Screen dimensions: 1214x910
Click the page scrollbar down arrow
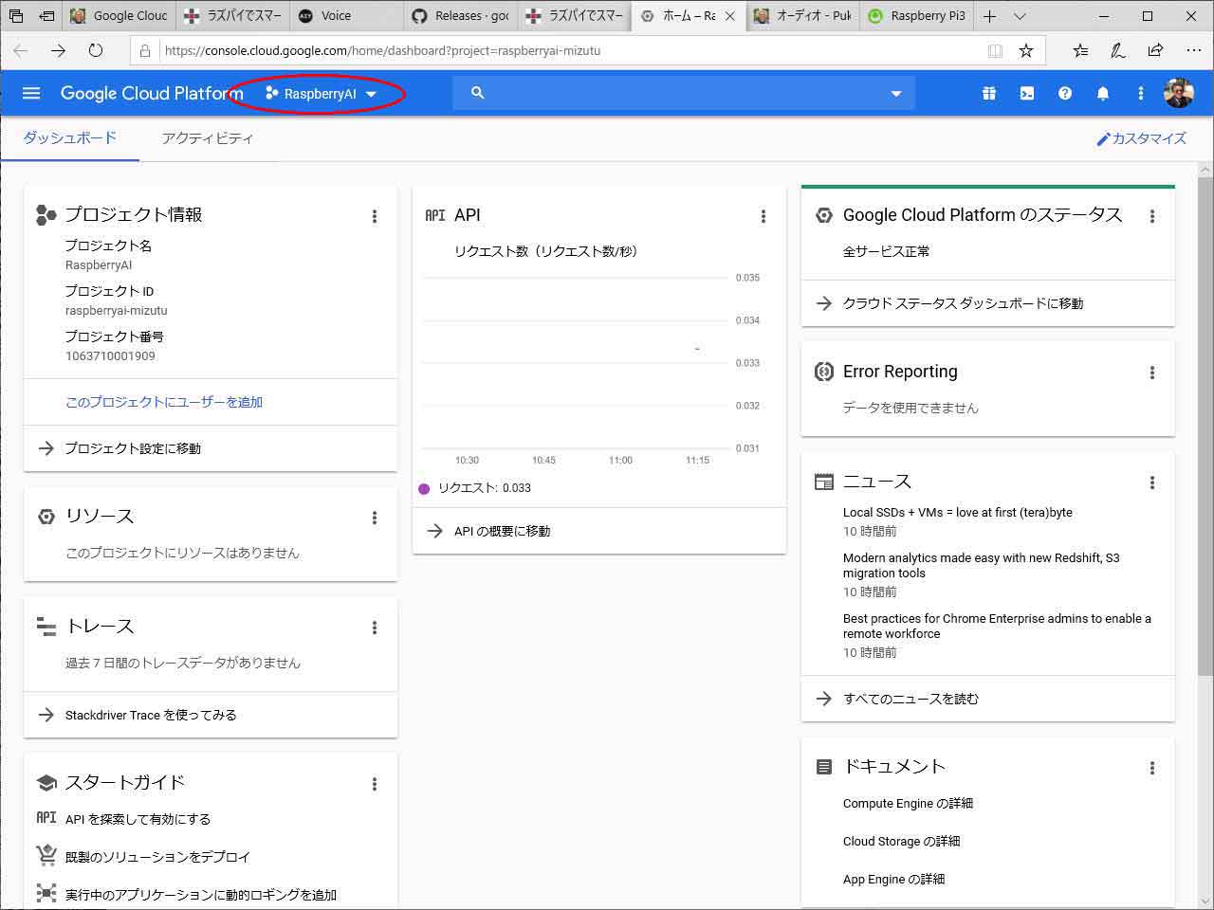(1205, 900)
